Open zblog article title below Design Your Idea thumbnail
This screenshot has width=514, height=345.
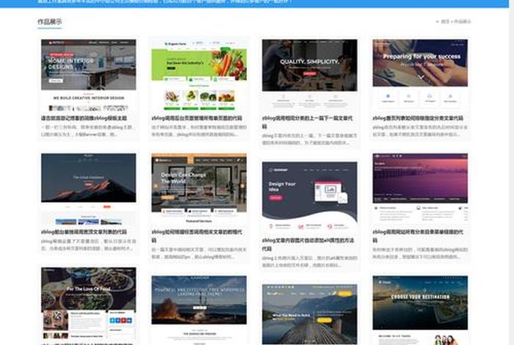click(x=308, y=244)
